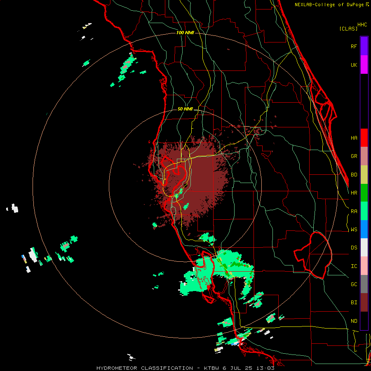This screenshot has height=371, width=371.
Task: Select the BI legend label
Action: click(x=354, y=303)
